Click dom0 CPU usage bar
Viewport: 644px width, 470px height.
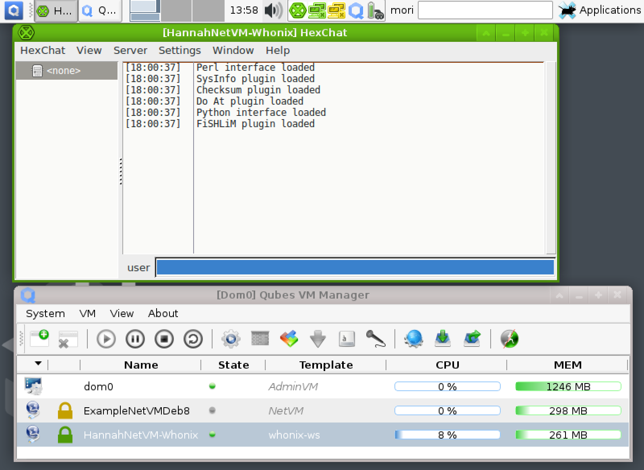click(447, 387)
